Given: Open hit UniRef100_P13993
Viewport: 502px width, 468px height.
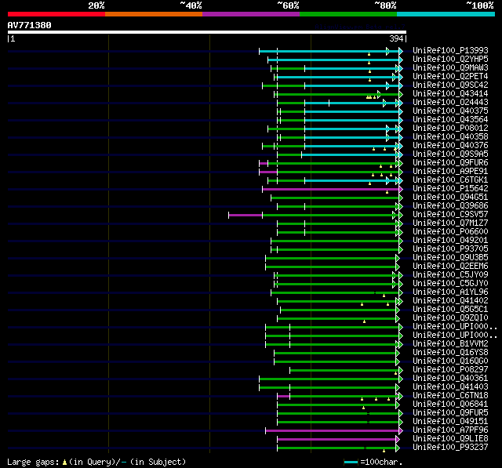Looking at the screenshot, I should pyautogui.click(x=450, y=50).
